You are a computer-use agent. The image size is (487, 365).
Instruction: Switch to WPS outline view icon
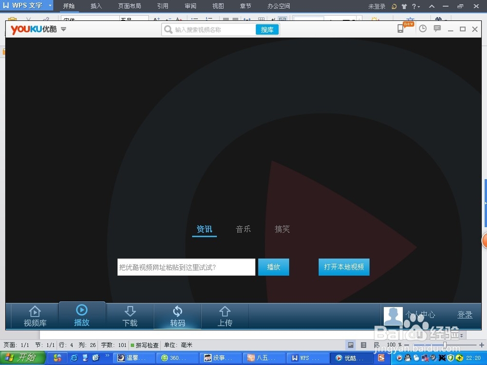363,345
